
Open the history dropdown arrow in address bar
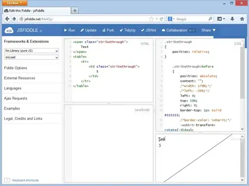click(x=157, y=19)
